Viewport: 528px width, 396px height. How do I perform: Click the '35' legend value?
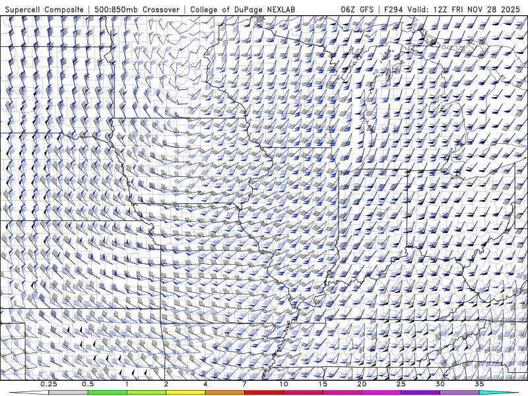pos(479,384)
